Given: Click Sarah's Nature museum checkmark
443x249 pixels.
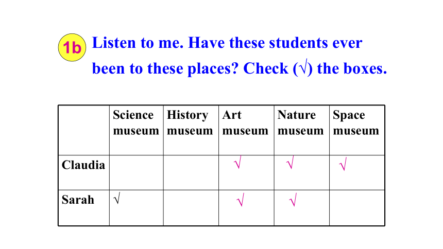Looking at the screenshot, I should coord(293,200).
